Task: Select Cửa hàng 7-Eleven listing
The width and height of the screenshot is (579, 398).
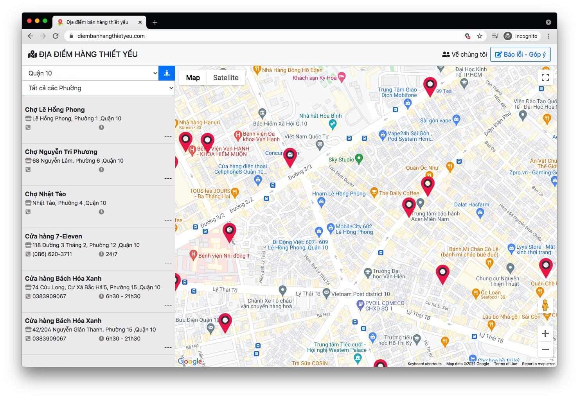Action: click(x=98, y=249)
